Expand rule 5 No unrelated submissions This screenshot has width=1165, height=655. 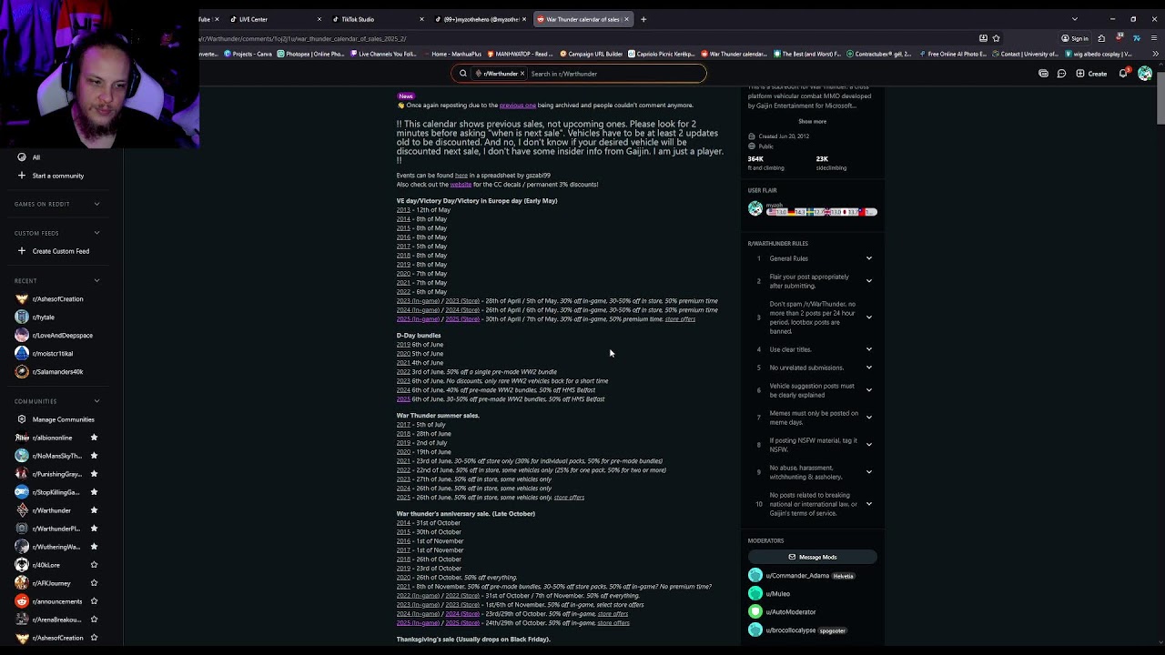[x=868, y=368]
